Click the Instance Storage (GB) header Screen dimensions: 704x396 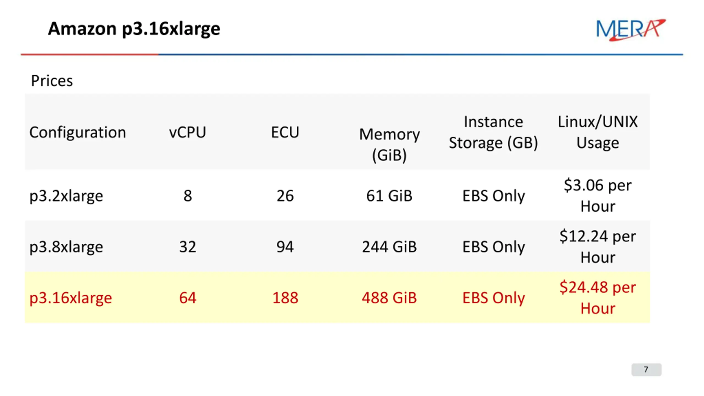tap(493, 133)
